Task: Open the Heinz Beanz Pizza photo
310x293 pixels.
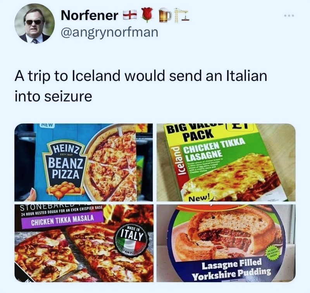Action: pyautogui.click(x=84, y=162)
